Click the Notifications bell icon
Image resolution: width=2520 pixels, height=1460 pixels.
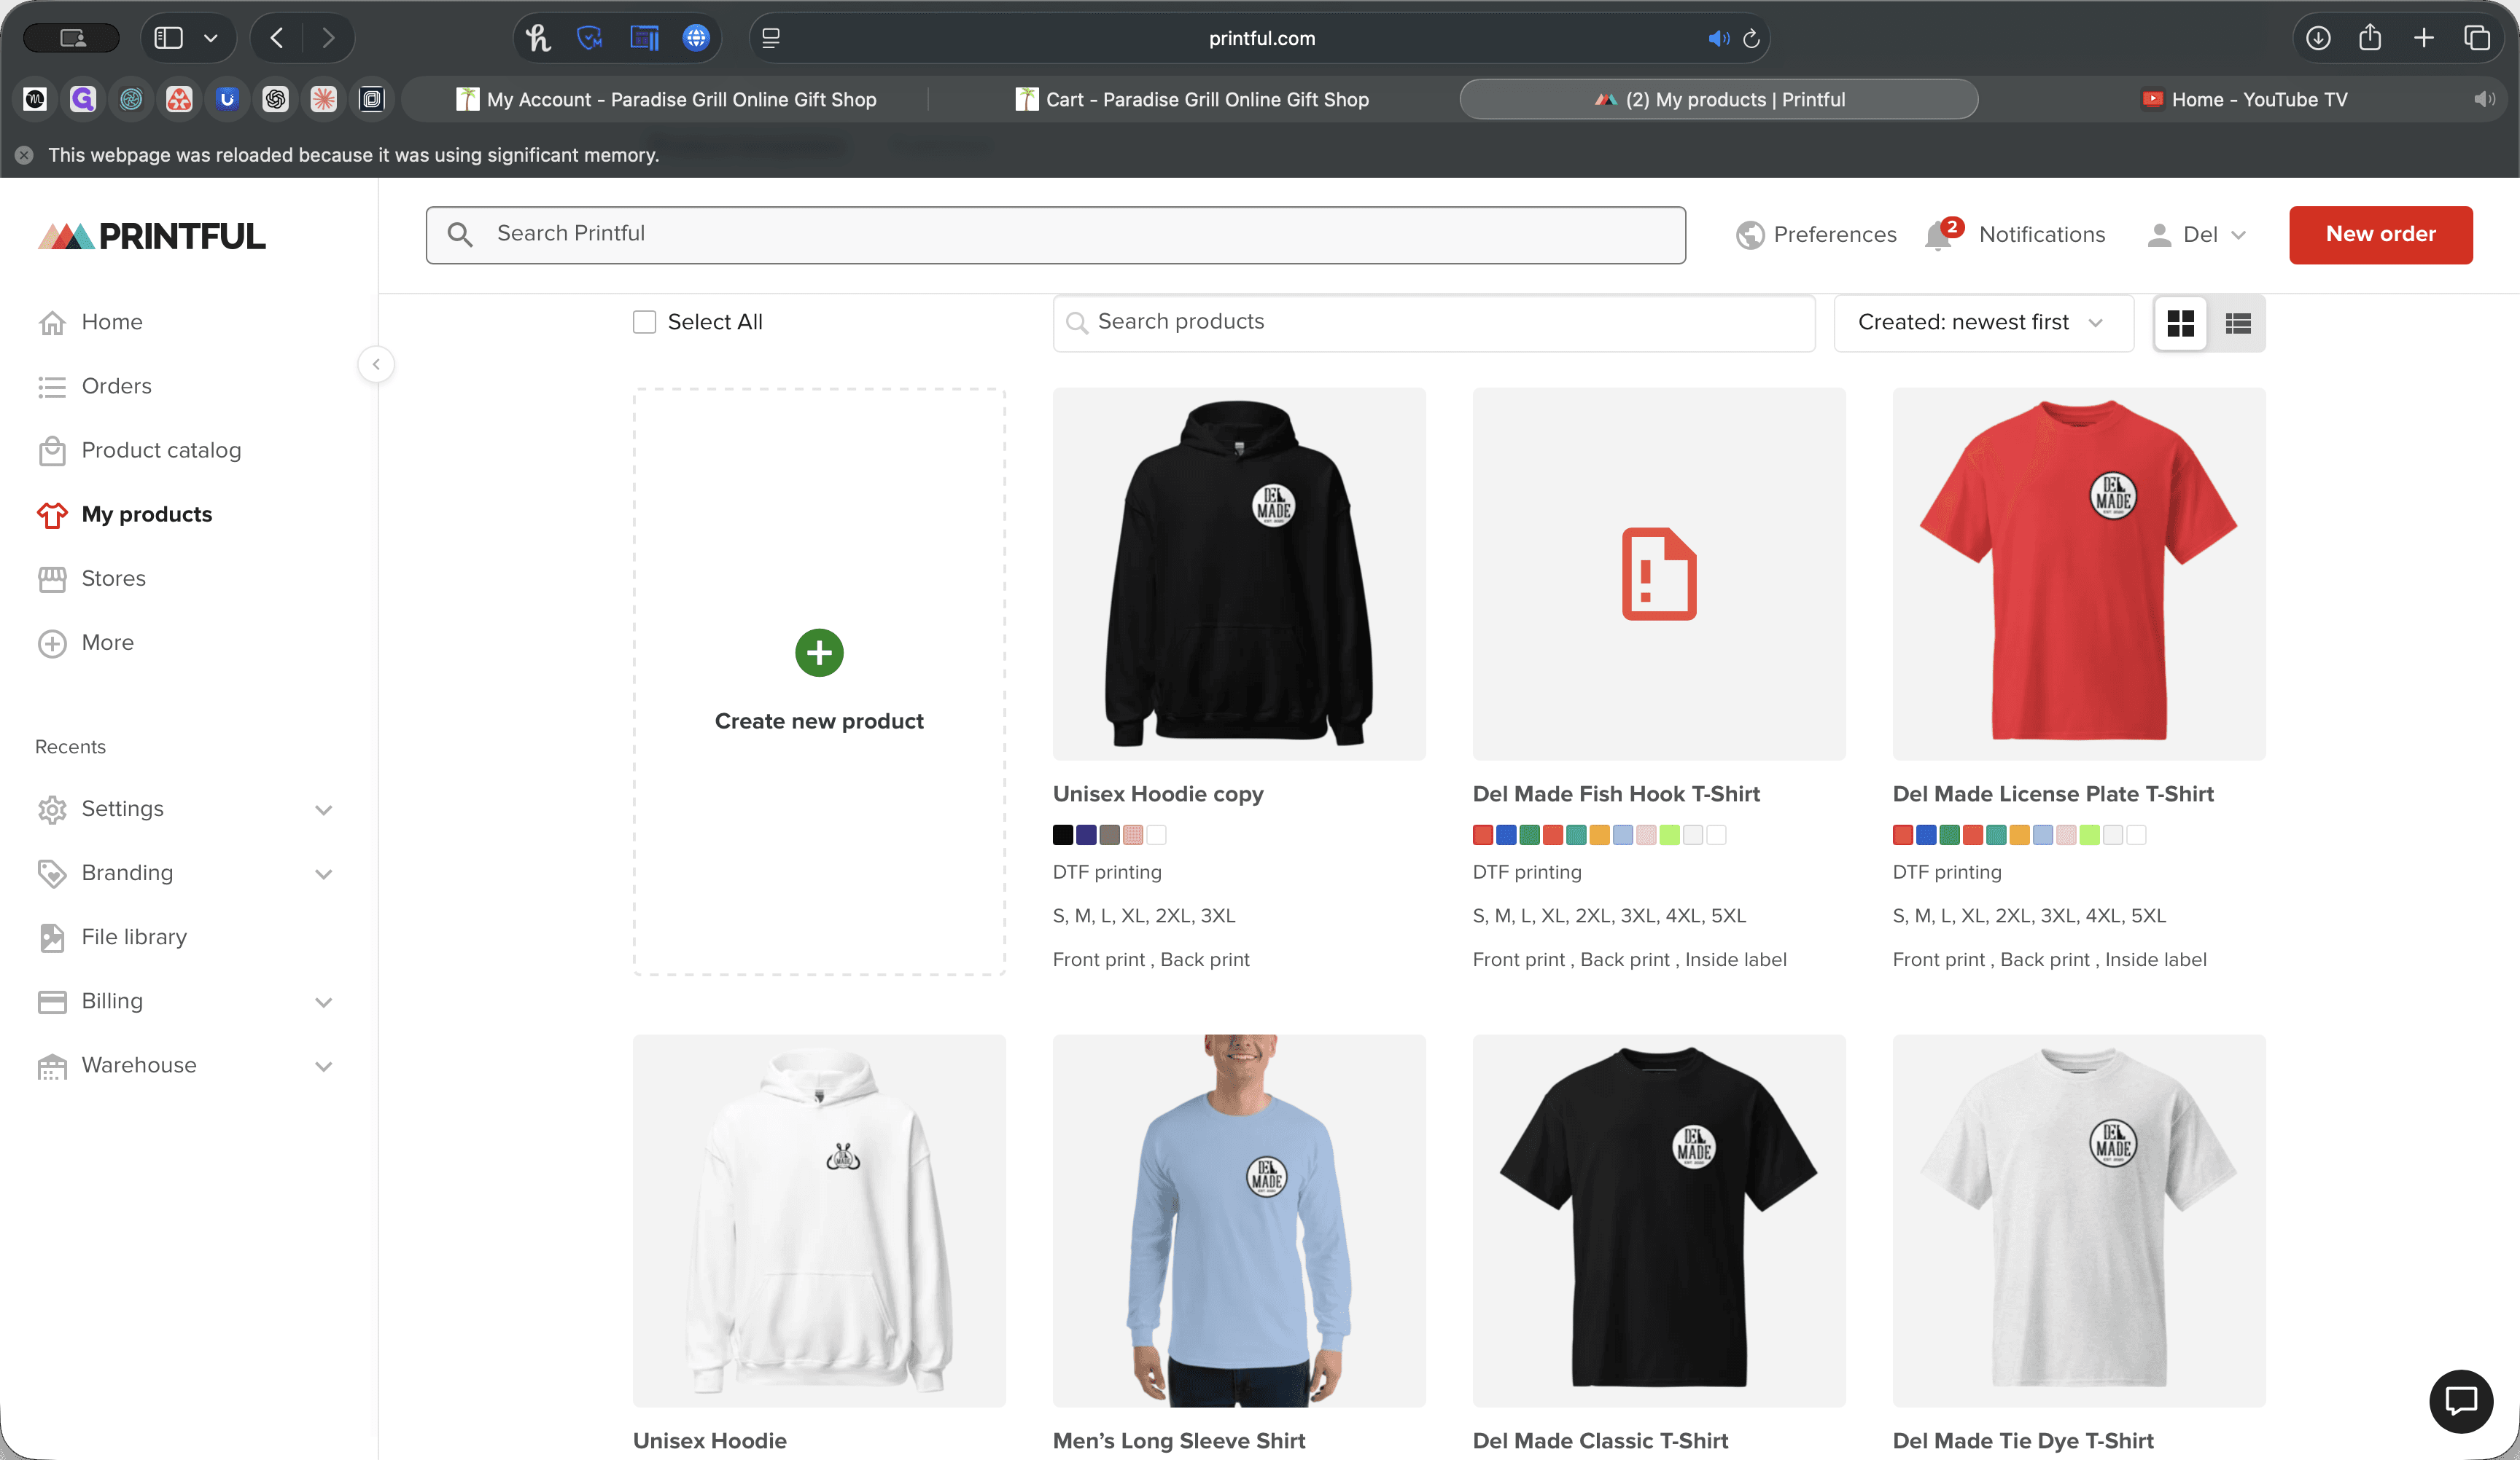click(x=1938, y=236)
